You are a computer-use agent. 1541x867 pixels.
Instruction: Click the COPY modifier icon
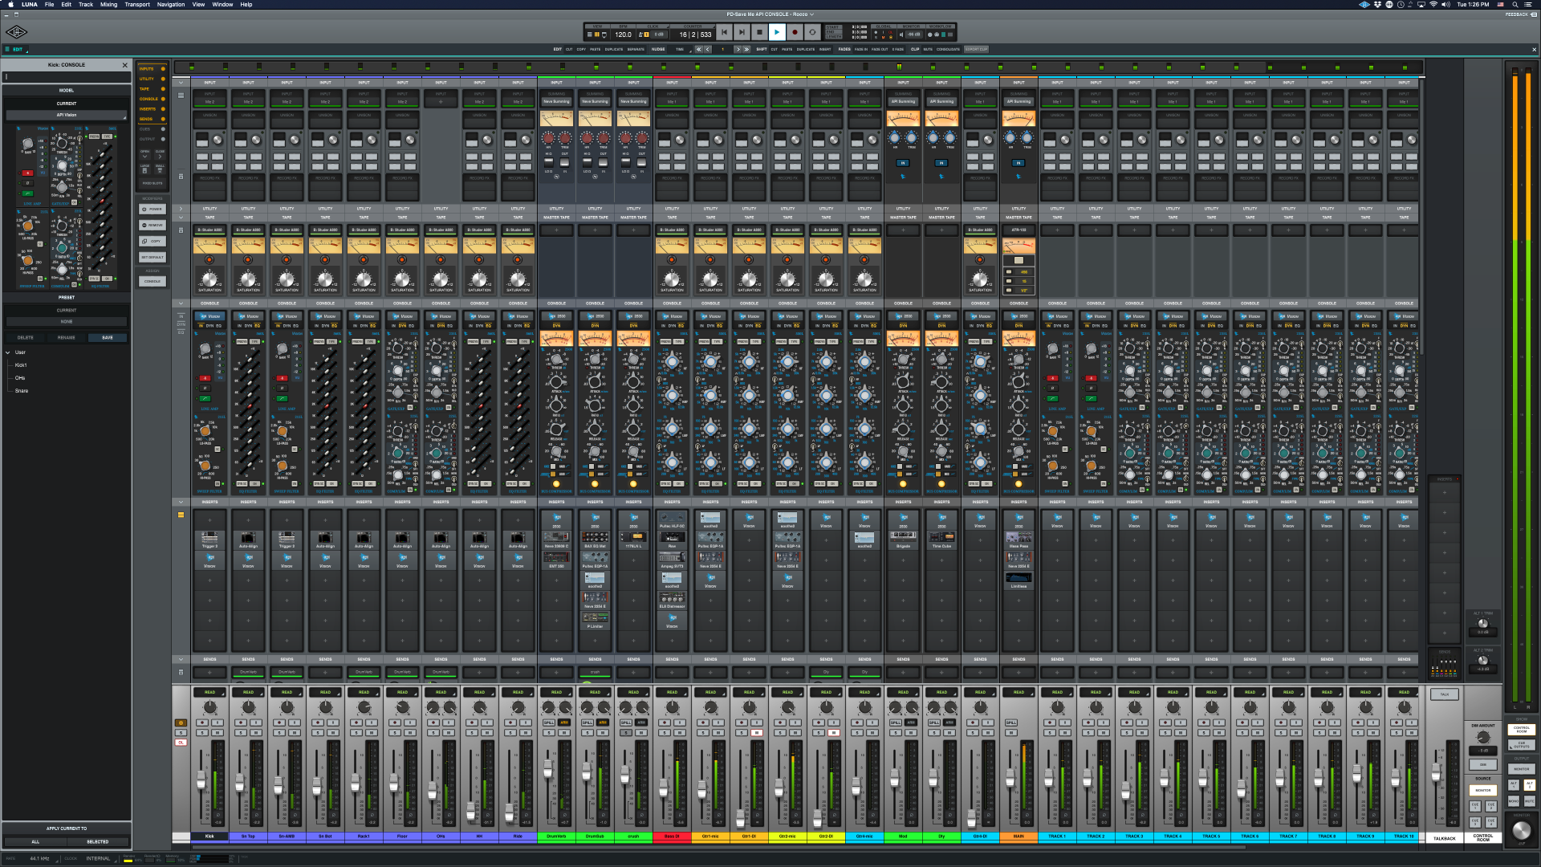point(152,241)
